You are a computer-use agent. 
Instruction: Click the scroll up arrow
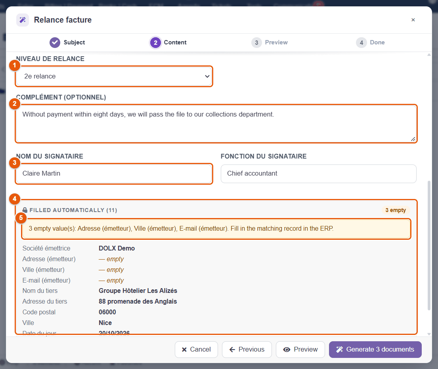[x=429, y=55]
